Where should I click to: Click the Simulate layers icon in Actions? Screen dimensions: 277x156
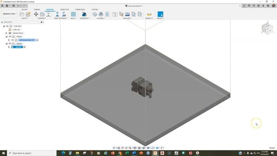coord(101,14)
